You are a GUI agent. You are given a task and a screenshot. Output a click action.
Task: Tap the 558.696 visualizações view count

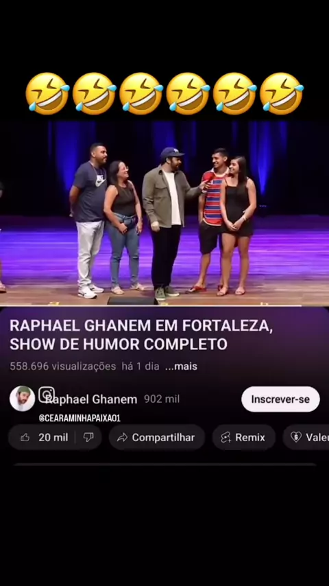click(x=63, y=366)
